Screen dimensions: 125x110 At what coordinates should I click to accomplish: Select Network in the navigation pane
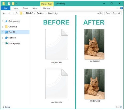pyautogui.click(x=12, y=38)
